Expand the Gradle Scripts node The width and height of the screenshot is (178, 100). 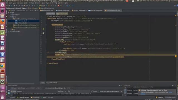pos(8,31)
